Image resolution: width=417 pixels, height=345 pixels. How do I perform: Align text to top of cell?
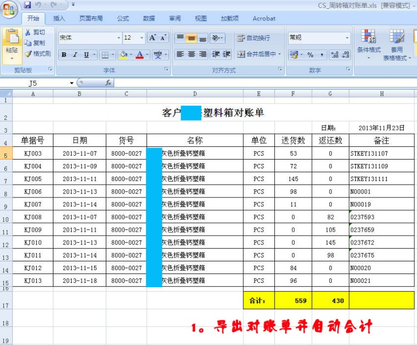[180, 38]
